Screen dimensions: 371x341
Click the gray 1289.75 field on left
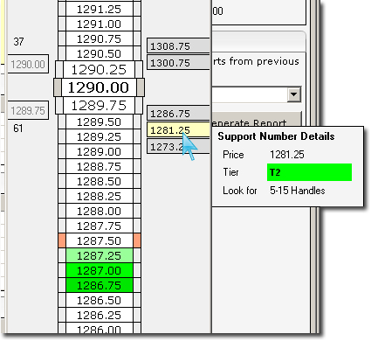click(x=28, y=110)
